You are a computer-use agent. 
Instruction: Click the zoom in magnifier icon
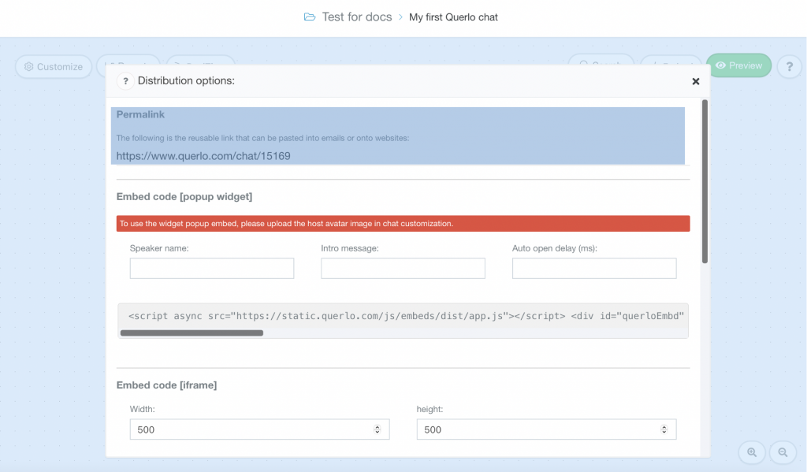tap(752, 452)
